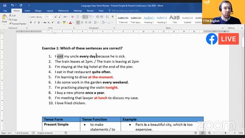Open the font color dropdown arrow
This screenshot has width=245, height=138.
coord(73,23)
